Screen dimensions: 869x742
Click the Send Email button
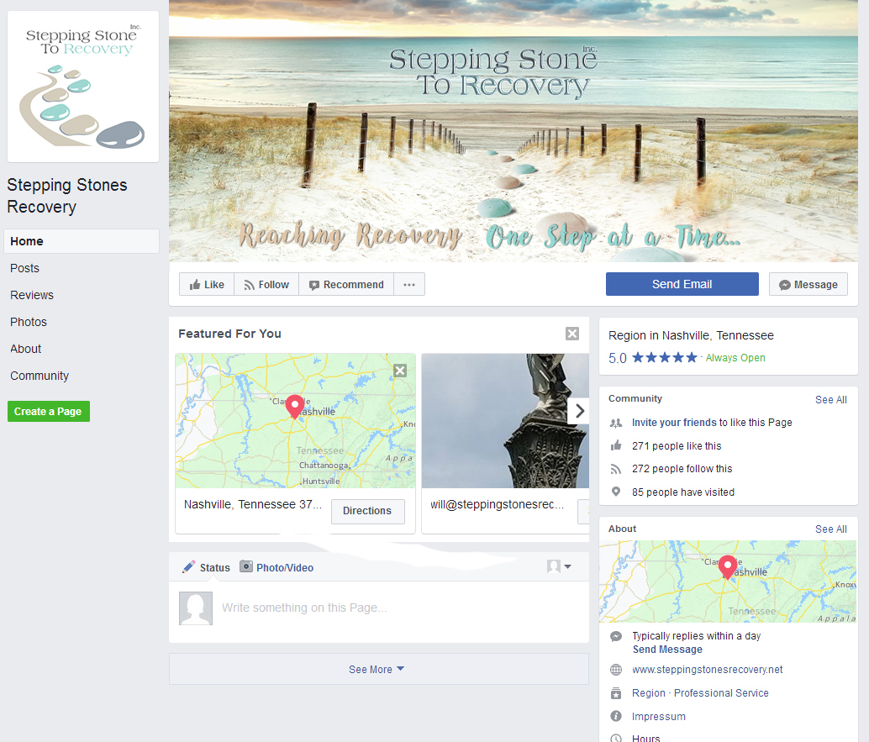point(682,284)
